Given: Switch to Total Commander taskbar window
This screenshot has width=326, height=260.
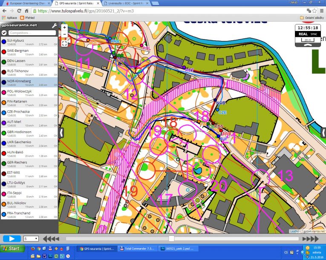Looking at the screenshot, I should click(137, 249).
